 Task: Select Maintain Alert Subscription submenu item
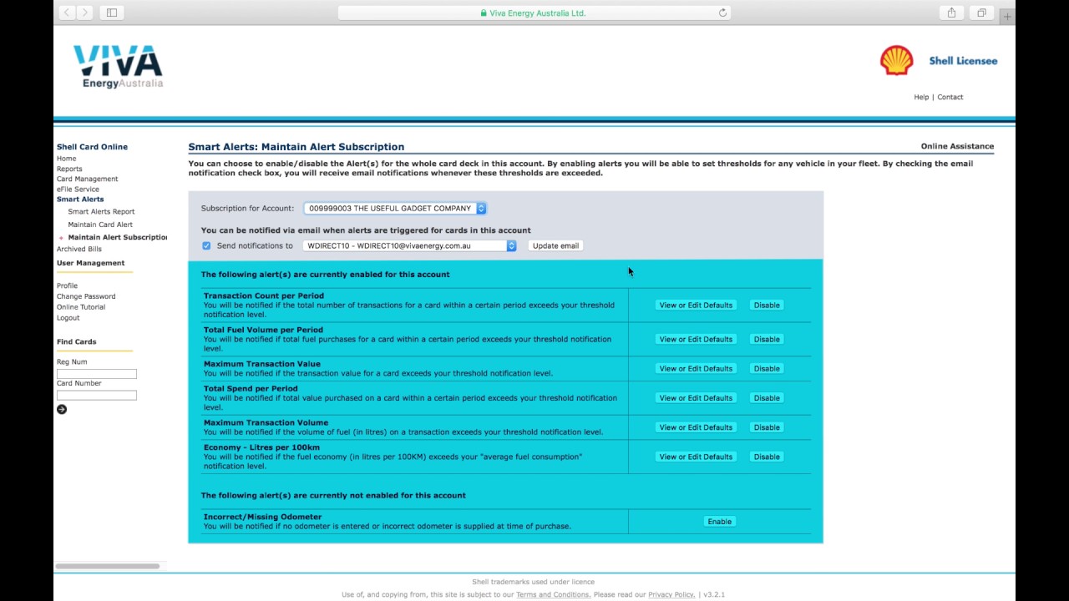[x=117, y=237]
